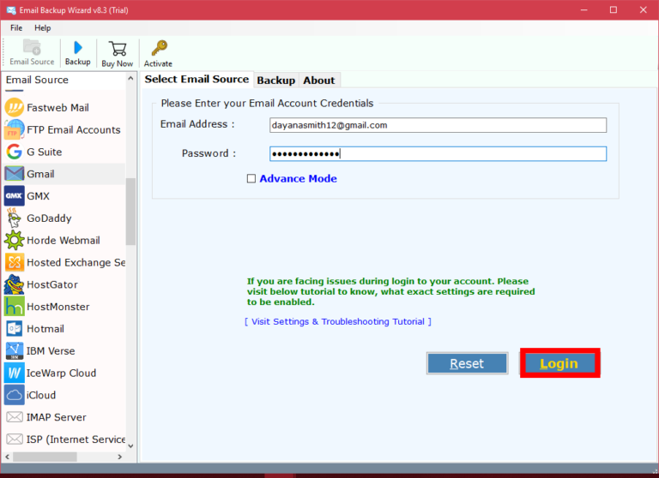Click the "Email Source" panel header
The height and width of the screenshot is (478, 659).
tap(37, 80)
